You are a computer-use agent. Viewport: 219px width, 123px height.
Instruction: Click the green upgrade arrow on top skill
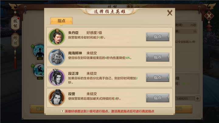[33, 46]
